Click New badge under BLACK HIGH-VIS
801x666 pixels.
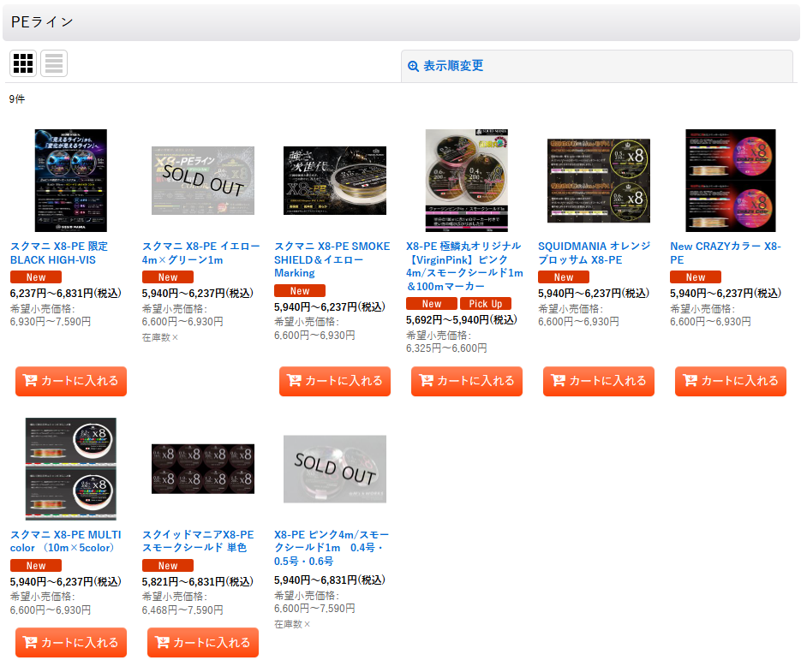point(36,277)
